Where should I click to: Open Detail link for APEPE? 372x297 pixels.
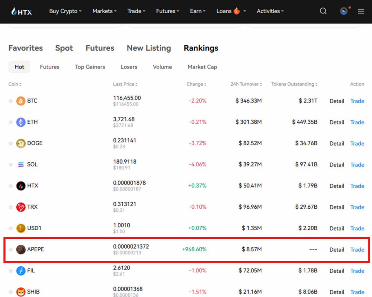[x=337, y=250]
